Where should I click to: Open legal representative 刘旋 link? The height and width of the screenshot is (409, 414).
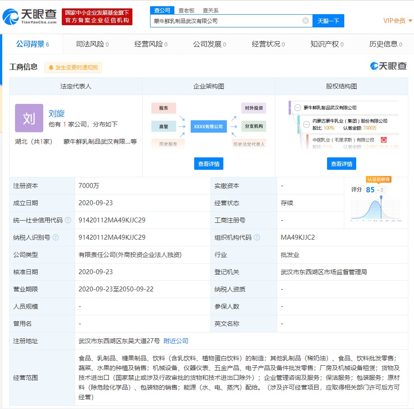point(56,113)
